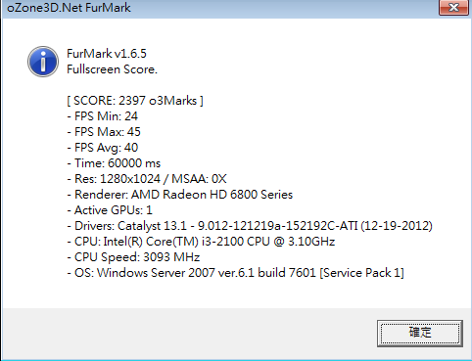Click the OS Windows Server build line
472x361 pixels.
coord(236,273)
